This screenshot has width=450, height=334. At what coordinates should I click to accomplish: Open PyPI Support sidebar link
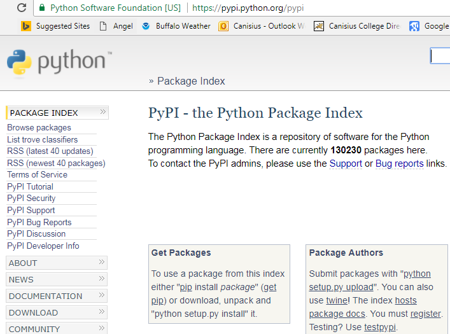pos(31,210)
